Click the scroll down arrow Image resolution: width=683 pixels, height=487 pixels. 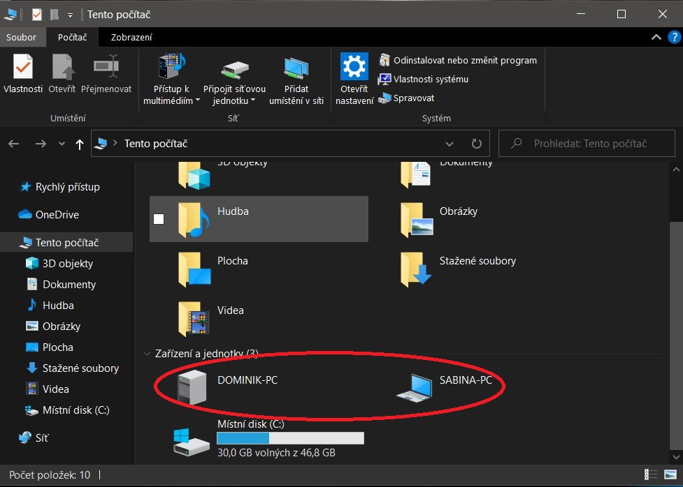(676, 457)
